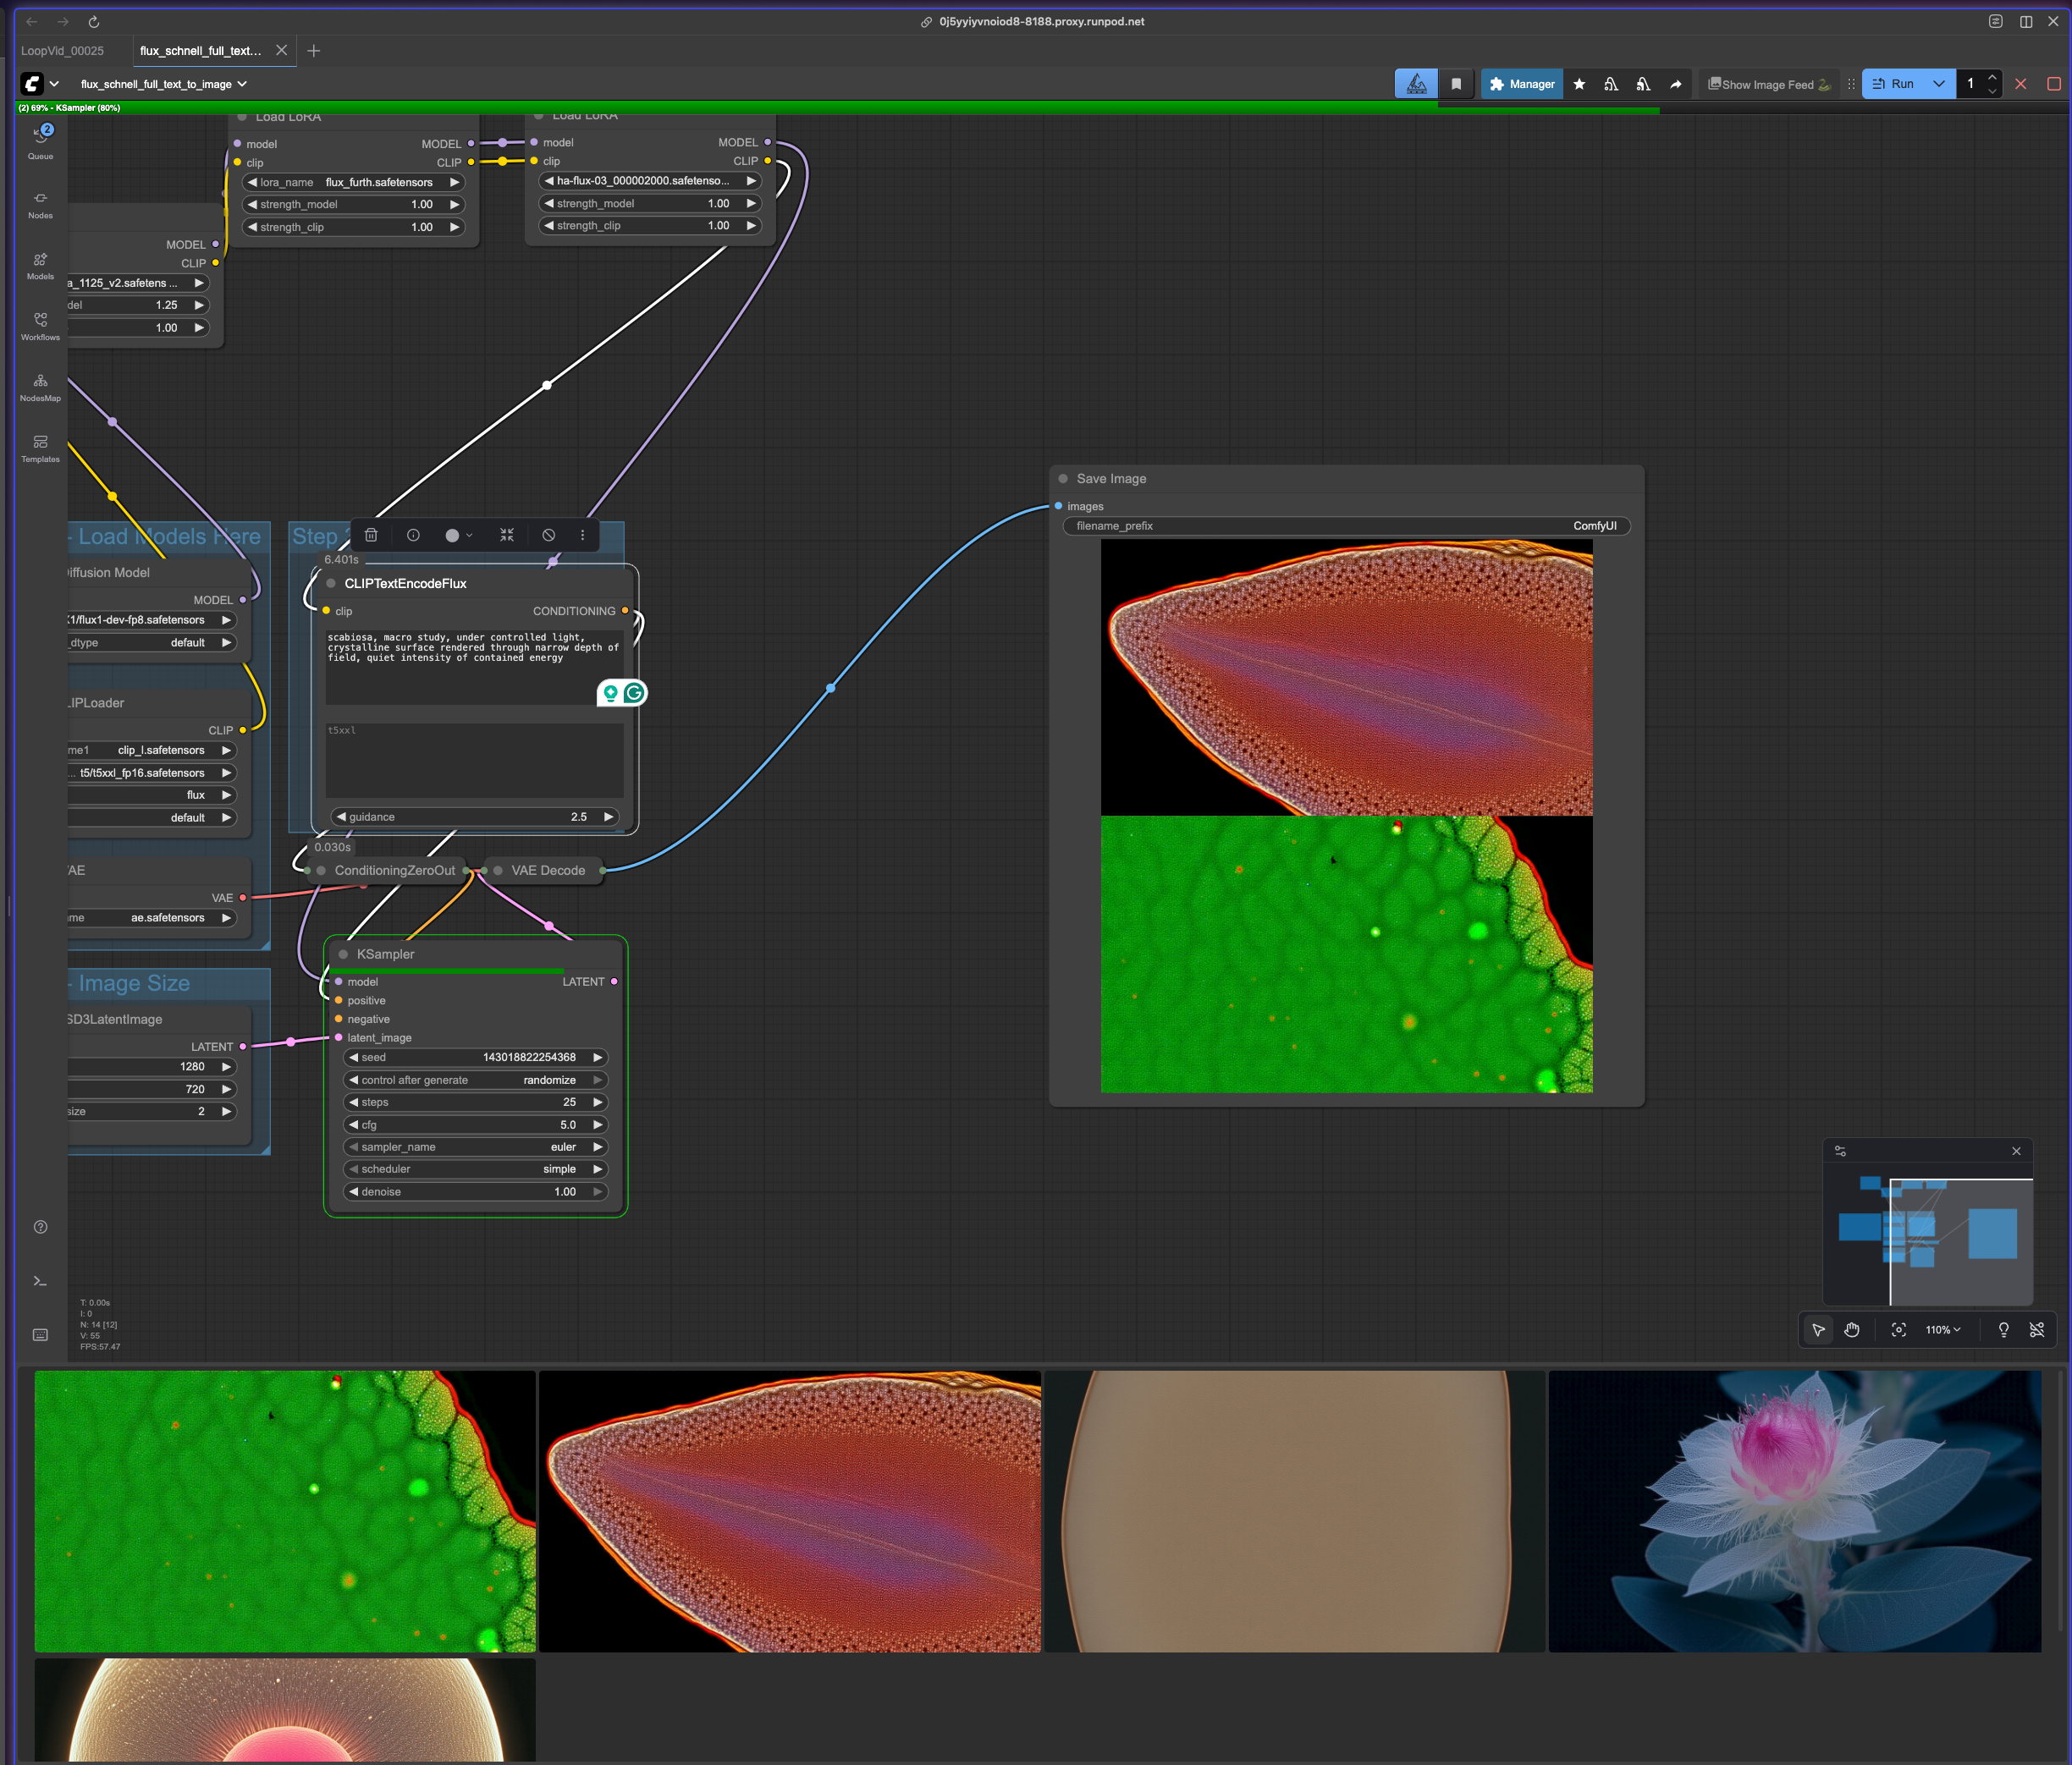The width and height of the screenshot is (2072, 1765).
Task: Toggle the red square panel button
Action: click(x=2054, y=84)
